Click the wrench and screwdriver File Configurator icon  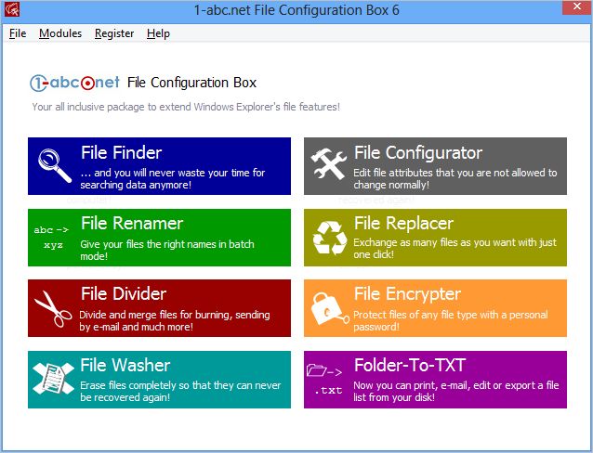tap(328, 165)
